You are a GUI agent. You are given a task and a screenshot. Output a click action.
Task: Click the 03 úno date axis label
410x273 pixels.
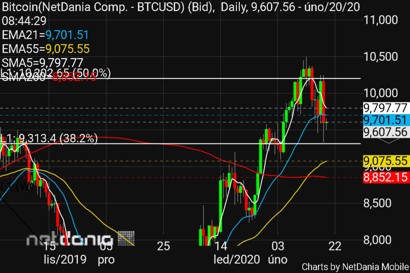click(x=277, y=253)
